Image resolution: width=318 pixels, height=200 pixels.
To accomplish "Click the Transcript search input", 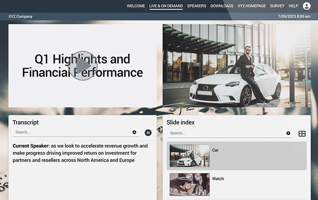I will [x=72, y=132].
